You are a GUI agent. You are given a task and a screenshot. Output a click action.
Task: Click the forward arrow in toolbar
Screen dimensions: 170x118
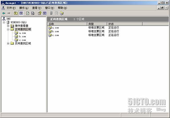coord(9,13)
